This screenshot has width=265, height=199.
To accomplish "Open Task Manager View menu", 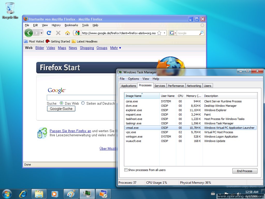I will pos(146,79).
